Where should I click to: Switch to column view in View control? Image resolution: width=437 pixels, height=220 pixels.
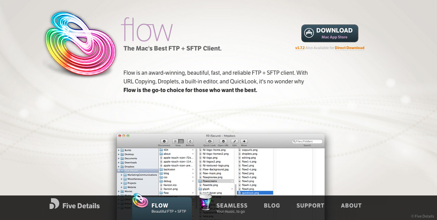pyautogui.click(x=181, y=141)
